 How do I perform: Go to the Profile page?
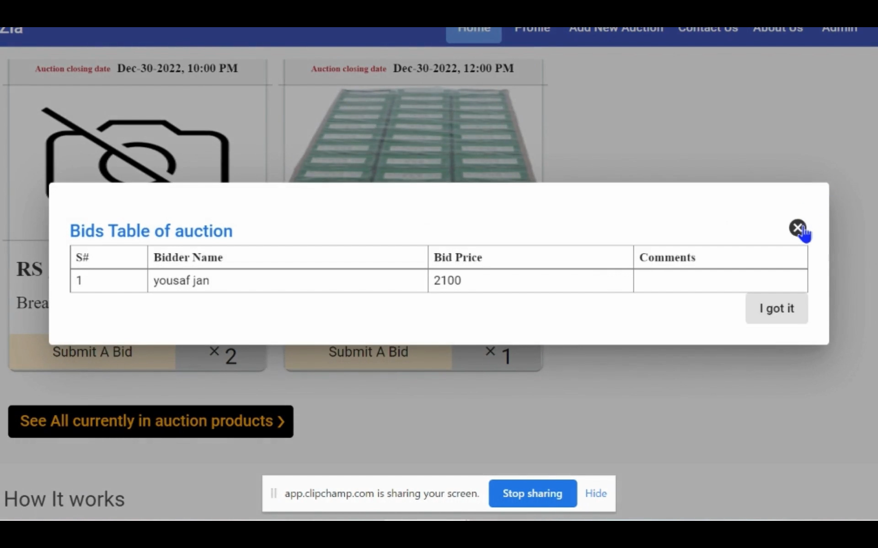pos(532,31)
